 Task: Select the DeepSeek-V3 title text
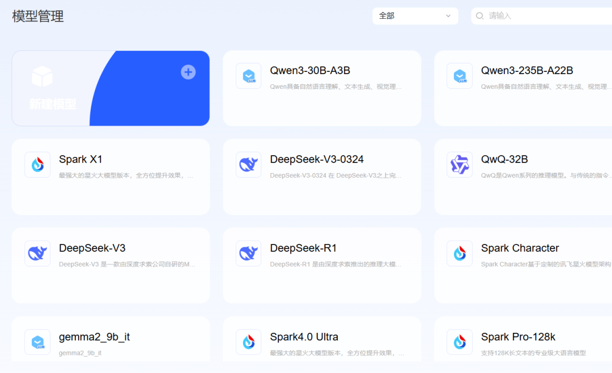click(92, 248)
